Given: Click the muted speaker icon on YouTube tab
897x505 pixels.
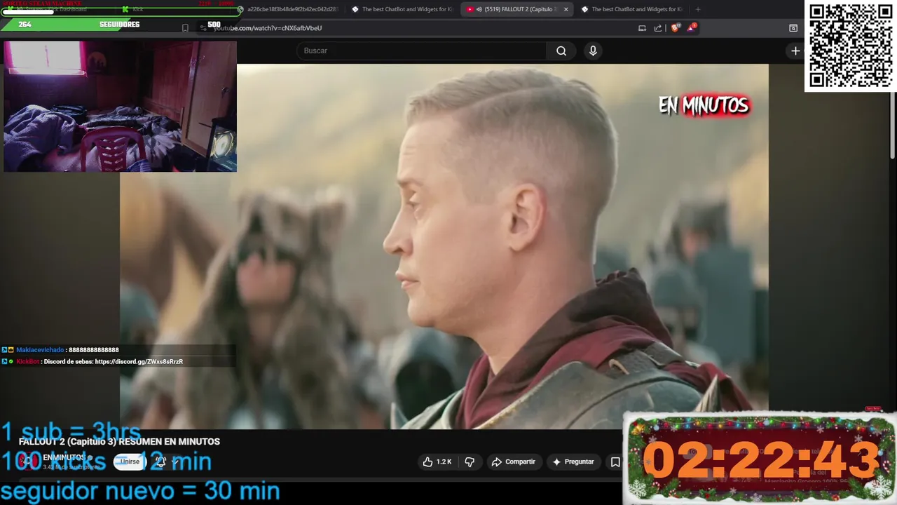Looking at the screenshot, I should pyautogui.click(x=479, y=9).
